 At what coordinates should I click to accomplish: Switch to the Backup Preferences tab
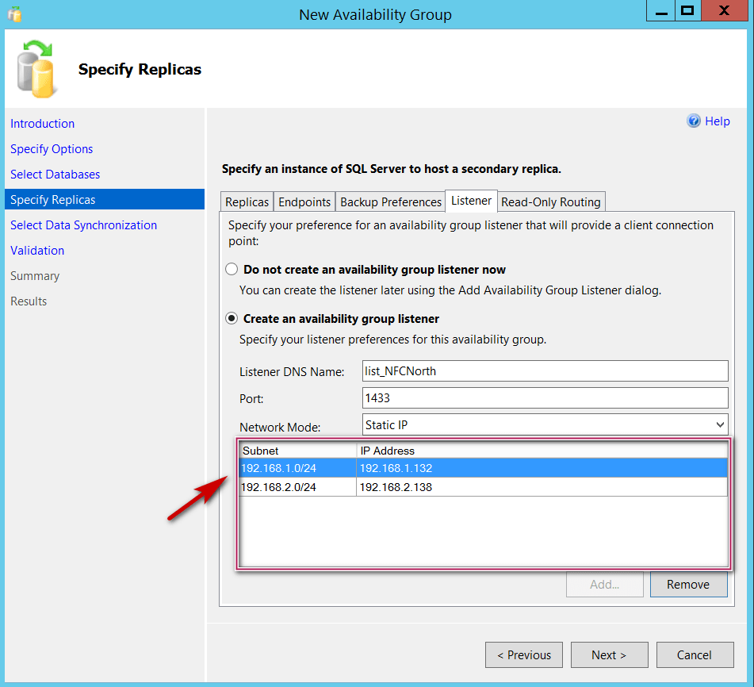pos(390,201)
